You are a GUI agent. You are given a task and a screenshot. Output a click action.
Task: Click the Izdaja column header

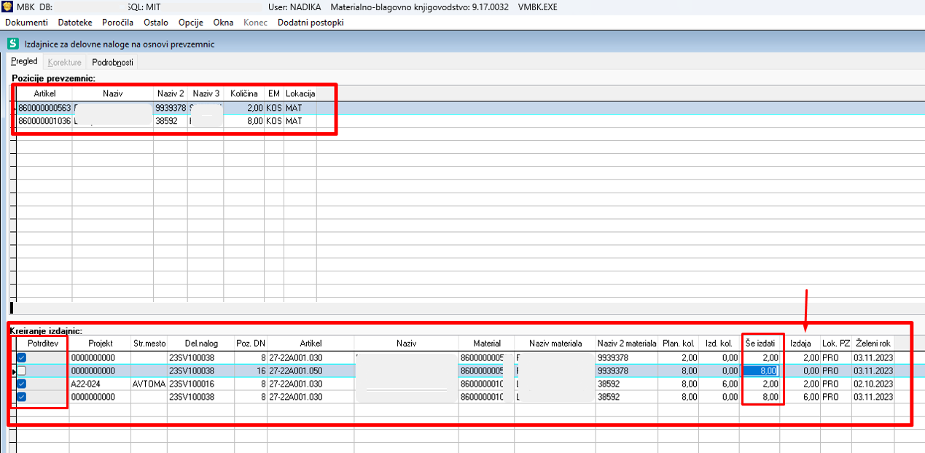tap(800, 343)
